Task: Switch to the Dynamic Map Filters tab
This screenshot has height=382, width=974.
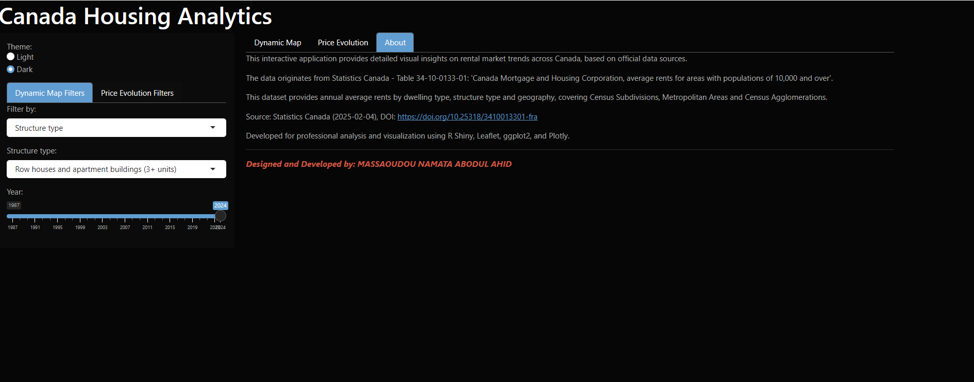Action: click(49, 93)
